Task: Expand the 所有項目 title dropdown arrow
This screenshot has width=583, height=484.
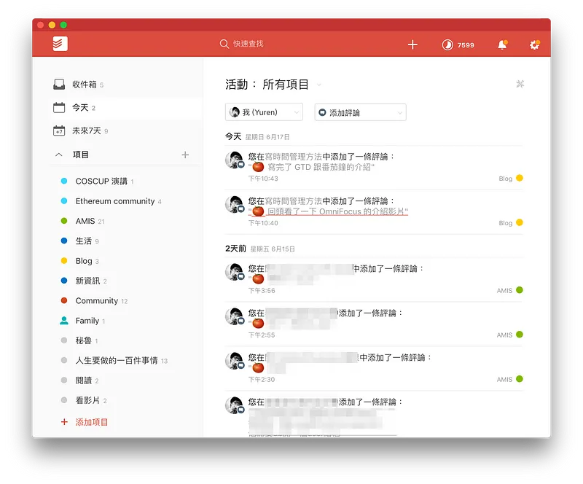Action: pos(319,85)
